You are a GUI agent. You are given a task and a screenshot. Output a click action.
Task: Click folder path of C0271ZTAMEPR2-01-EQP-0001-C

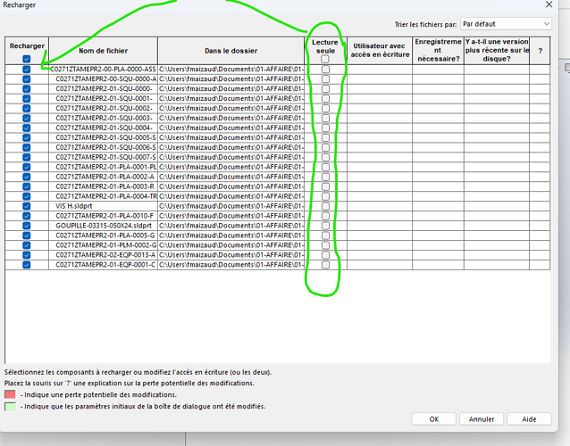pos(231,265)
